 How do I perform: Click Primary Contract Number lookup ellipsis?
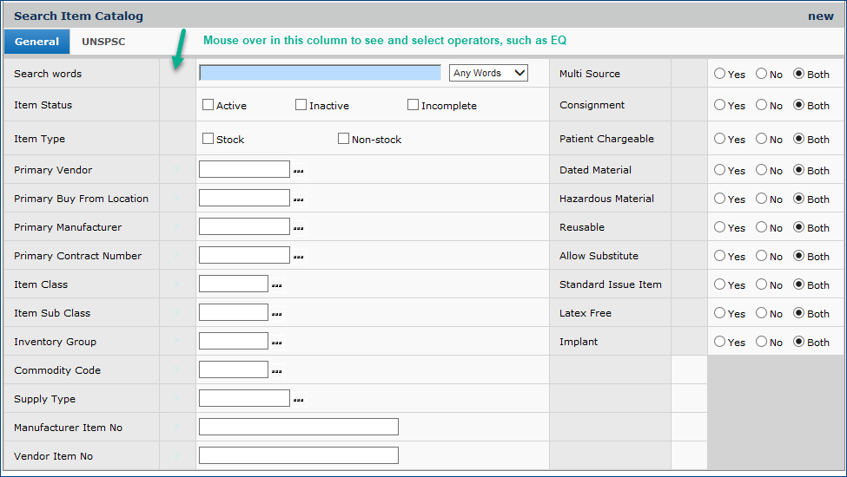298,257
